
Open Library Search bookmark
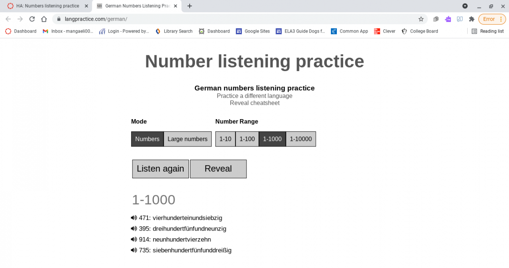(x=174, y=31)
